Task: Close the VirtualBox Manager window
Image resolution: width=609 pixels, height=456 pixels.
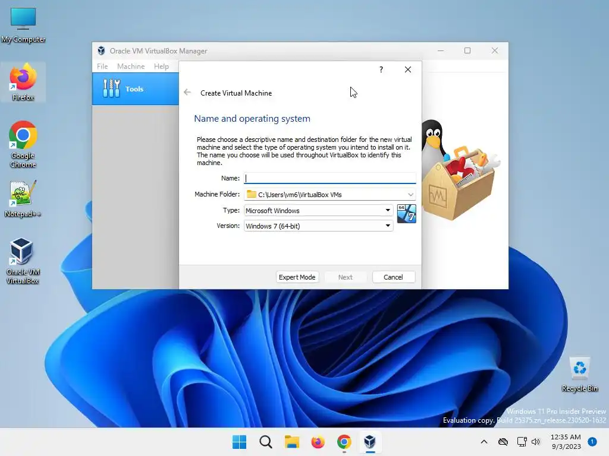Action: pos(494,51)
